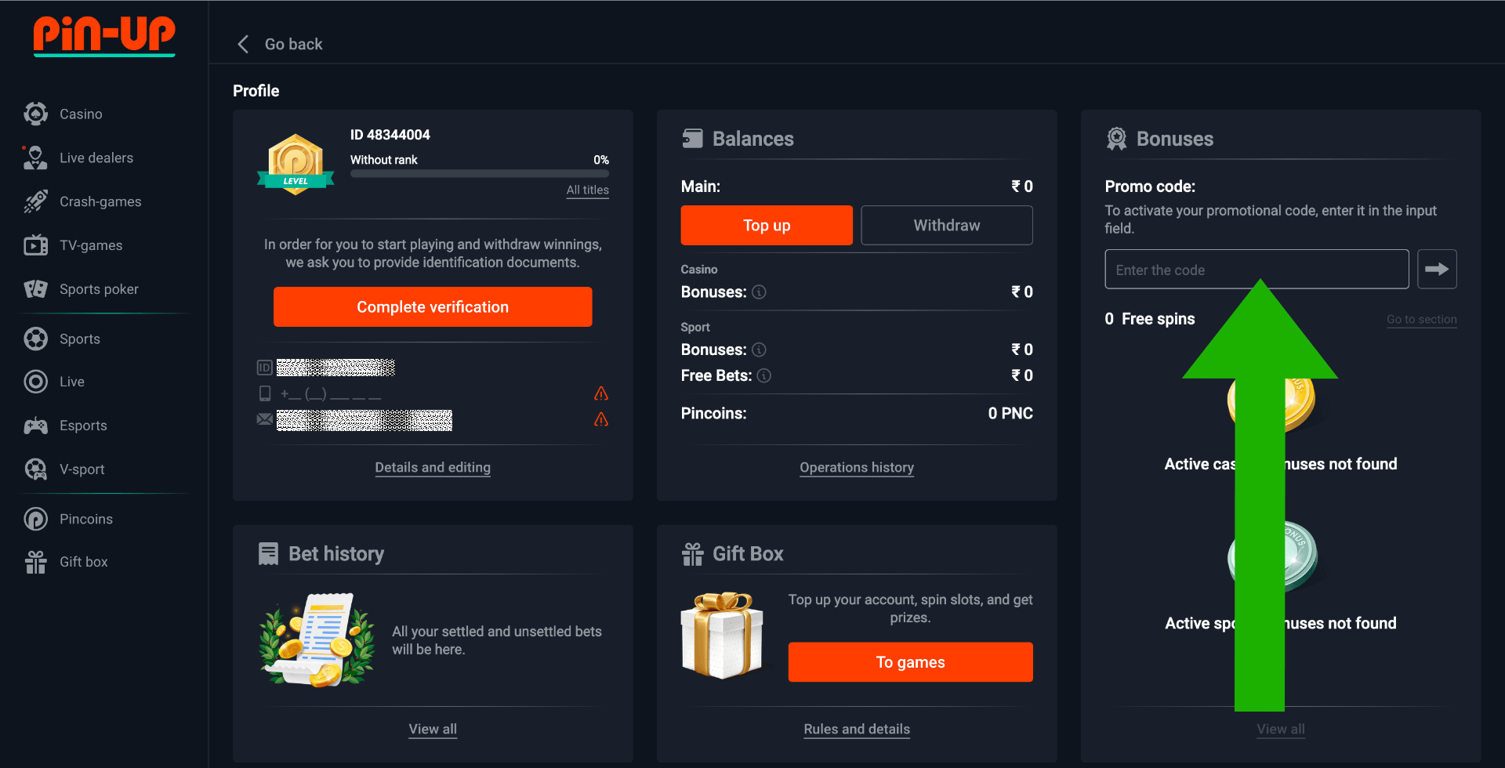Click info icon next to Sport Bonuses
Screen dimensions: 1505x768
[x=759, y=350]
